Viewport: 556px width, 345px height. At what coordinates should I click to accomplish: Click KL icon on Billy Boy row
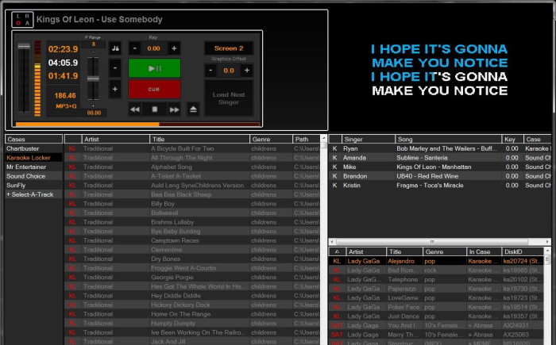click(73, 204)
